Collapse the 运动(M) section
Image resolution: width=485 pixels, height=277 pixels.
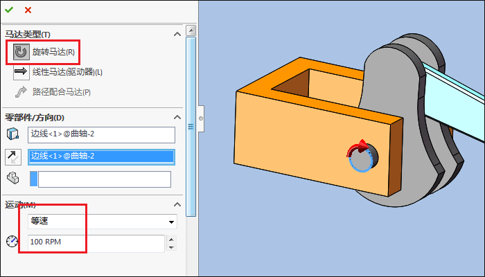(177, 204)
